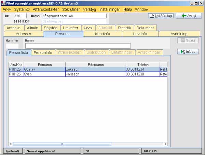Switch to the PersonInfo sub-tab
Viewport: 205px width, 155px height.
43,53
